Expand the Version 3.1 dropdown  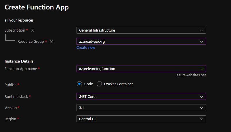point(141,108)
